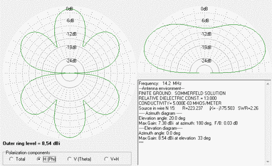Image resolution: width=272 pixels, height=166 pixels.
Task: Click the Azimuth angle 0.0 deg line
Action: 160,133
